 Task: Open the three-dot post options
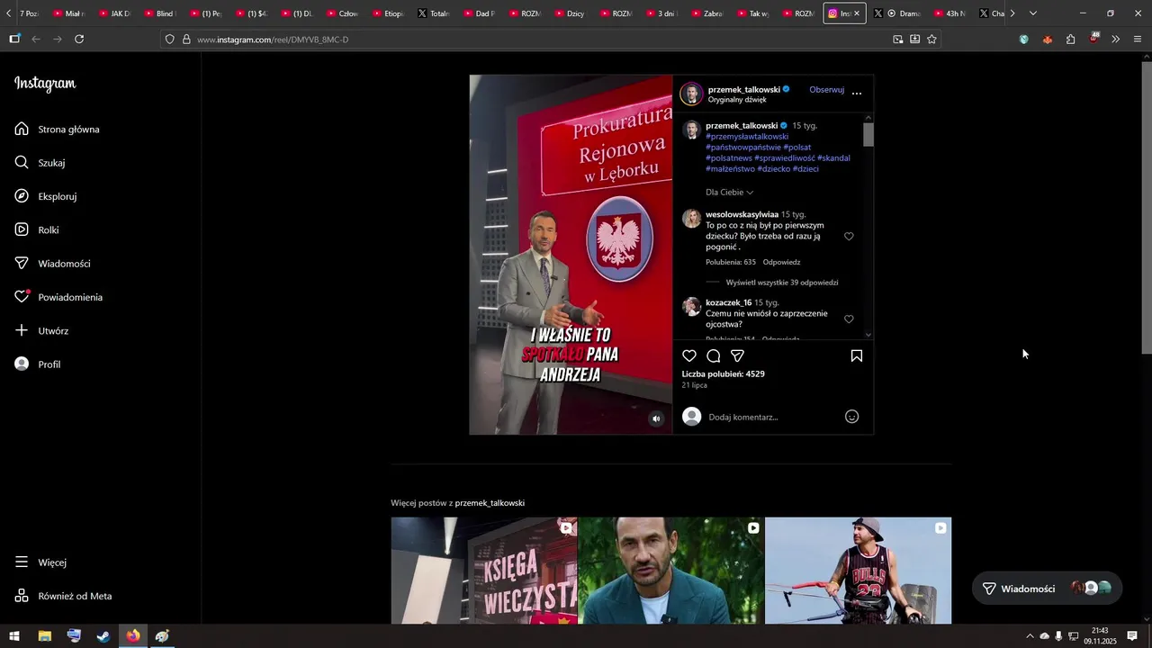tap(857, 93)
